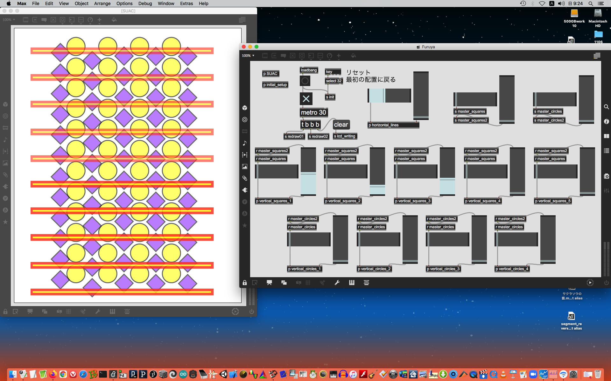Open the Max inspector wrench icon
Viewport: 611px width, 381px height.
[337, 283]
